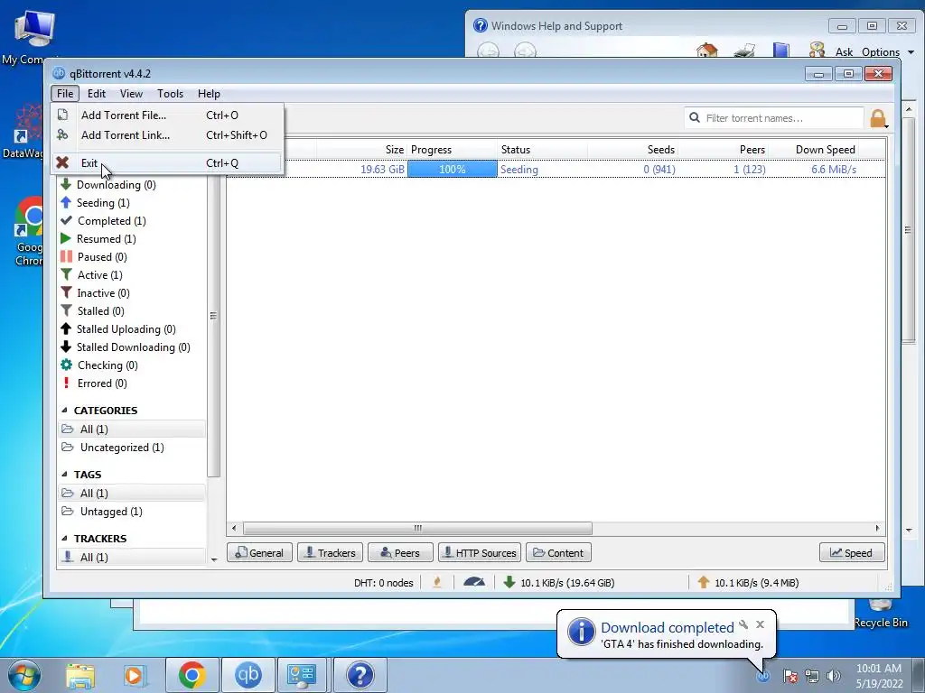925x693 pixels.
Task: Collapse the TAGS section
Action: pyautogui.click(x=64, y=475)
